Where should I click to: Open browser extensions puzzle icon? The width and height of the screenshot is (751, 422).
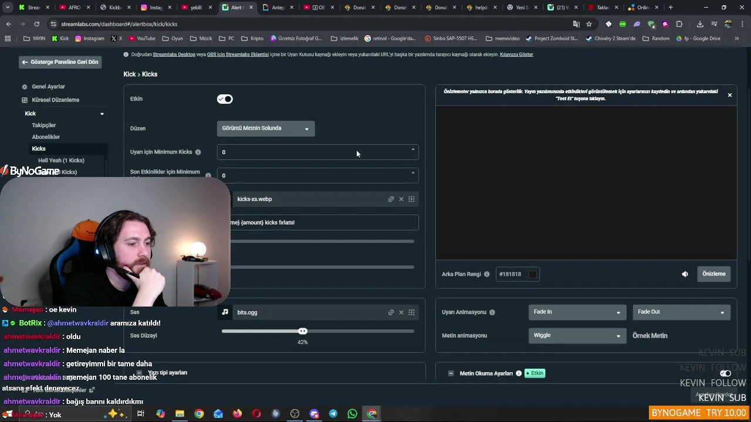pos(679,24)
